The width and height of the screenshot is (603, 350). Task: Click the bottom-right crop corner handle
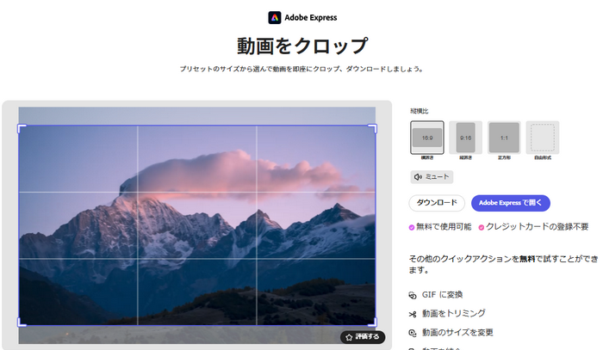[x=373, y=322]
